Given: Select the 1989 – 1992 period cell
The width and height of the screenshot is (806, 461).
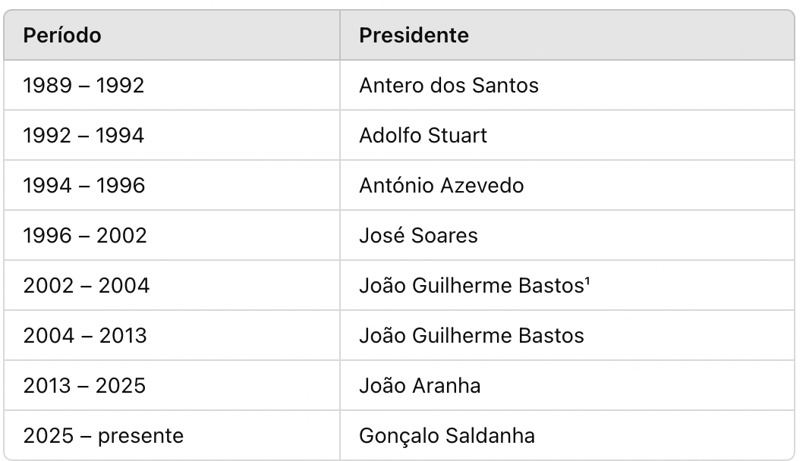Looking at the screenshot, I should click(83, 86).
